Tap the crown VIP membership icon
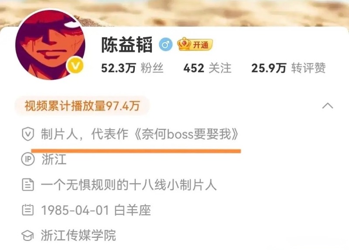The image size is (349, 250). coord(184,44)
